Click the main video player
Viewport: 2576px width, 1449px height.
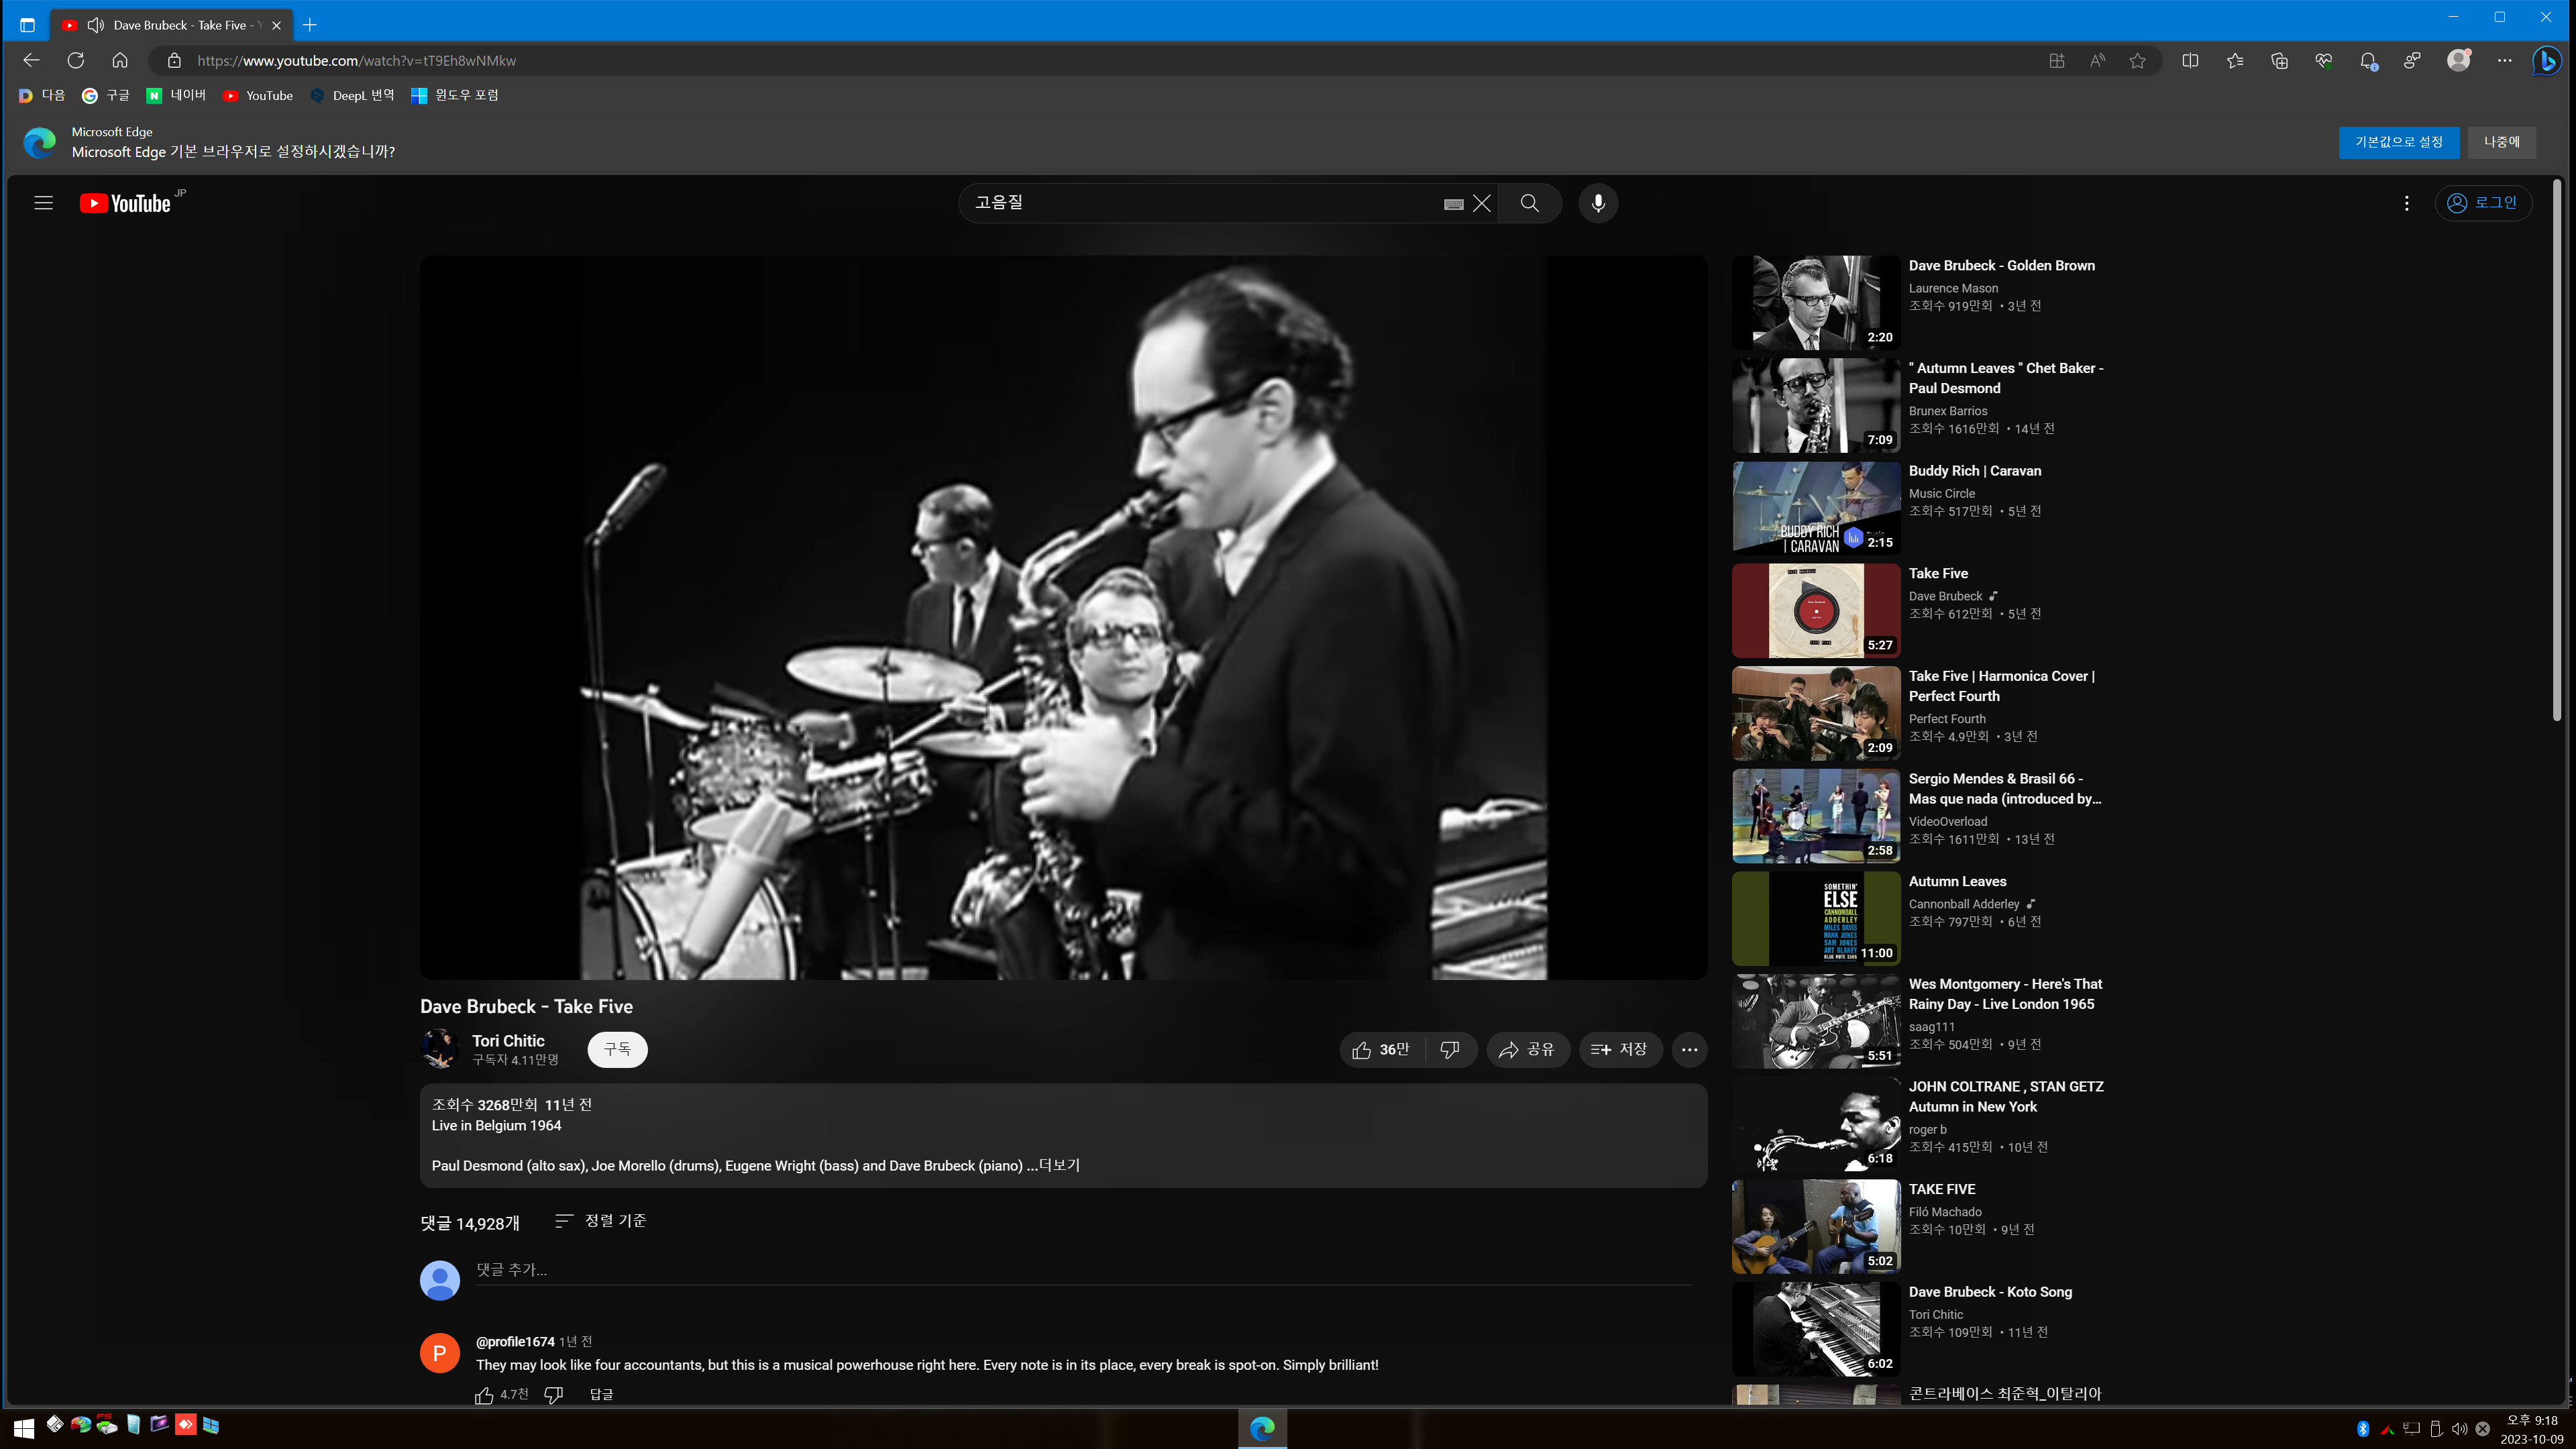1063,617
